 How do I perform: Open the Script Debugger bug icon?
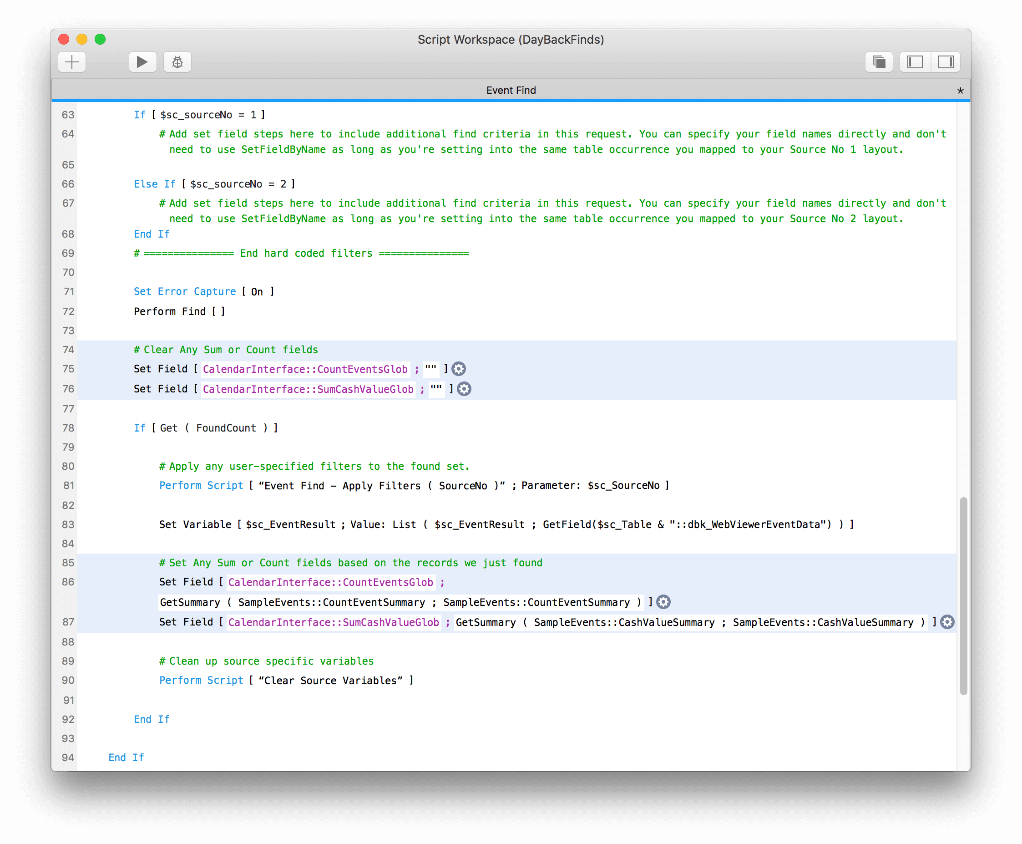(x=177, y=62)
